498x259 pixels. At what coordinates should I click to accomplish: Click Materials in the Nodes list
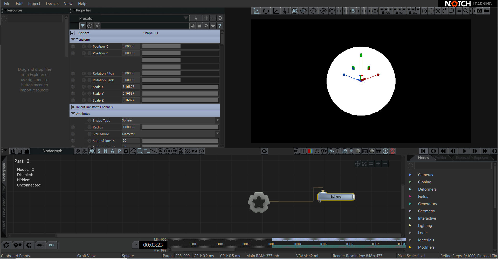click(x=426, y=240)
